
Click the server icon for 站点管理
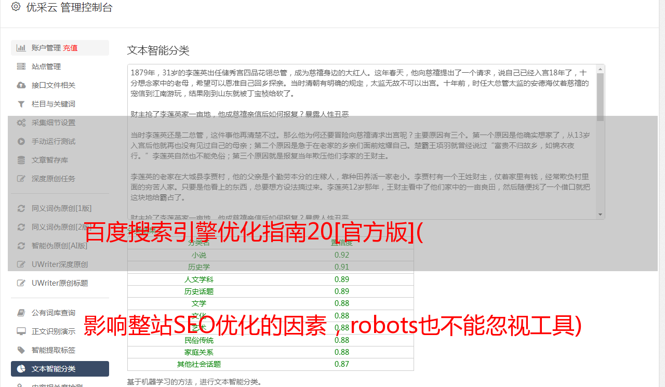coord(21,66)
